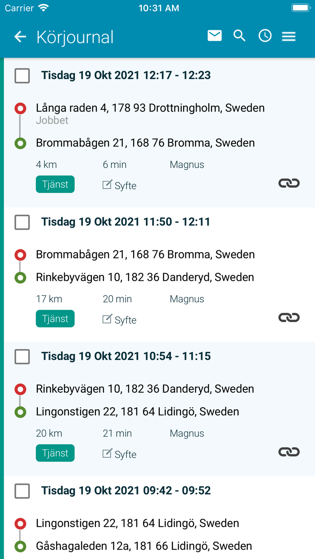Select the 11:50 - 12:11 trip checkbox
The width and height of the screenshot is (315, 559).
click(22, 222)
